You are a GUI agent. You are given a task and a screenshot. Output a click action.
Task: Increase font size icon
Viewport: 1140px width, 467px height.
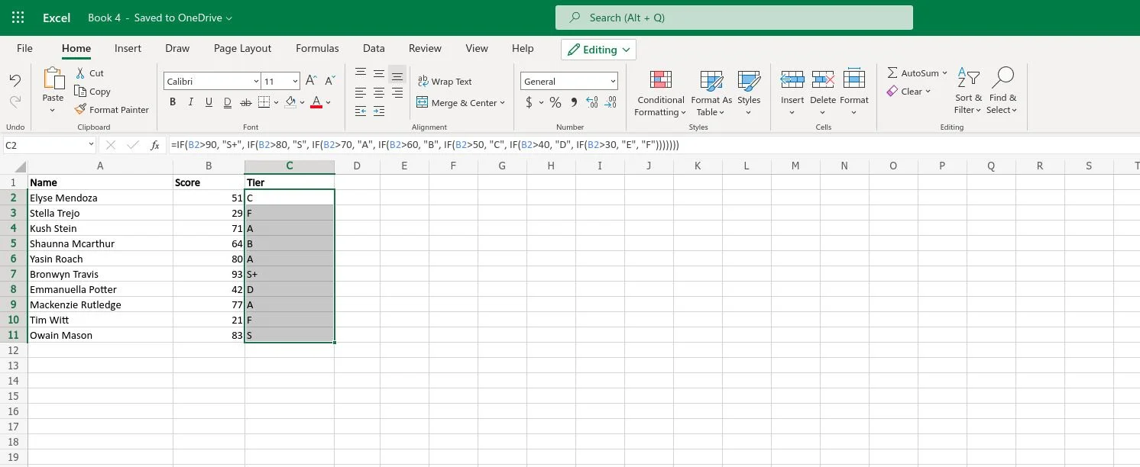(x=311, y=81)
